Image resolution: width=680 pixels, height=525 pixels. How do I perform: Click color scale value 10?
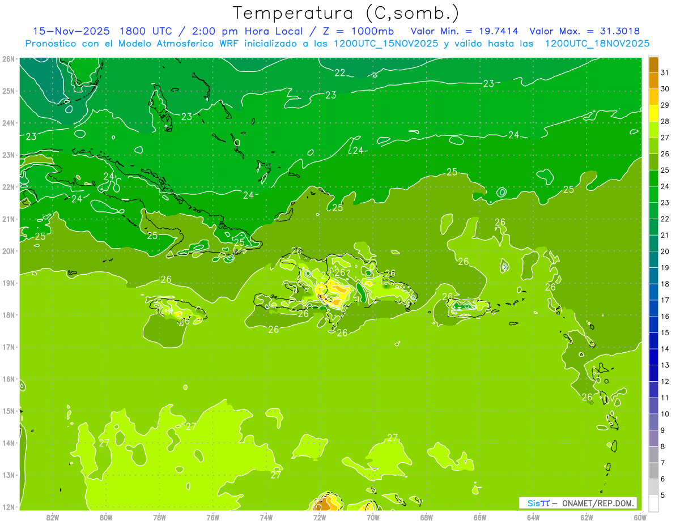click(x=665, y=414)
